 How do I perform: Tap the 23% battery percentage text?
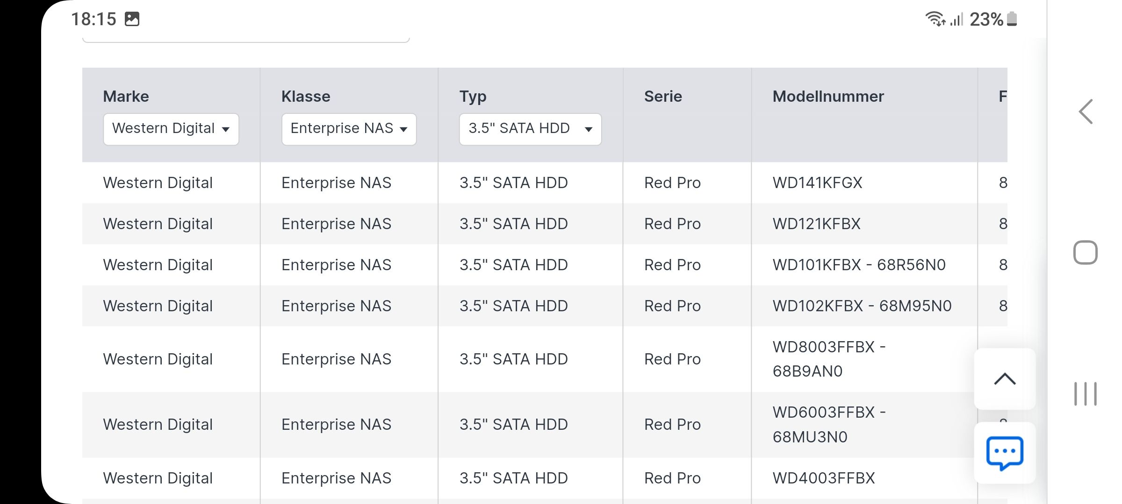986,19
